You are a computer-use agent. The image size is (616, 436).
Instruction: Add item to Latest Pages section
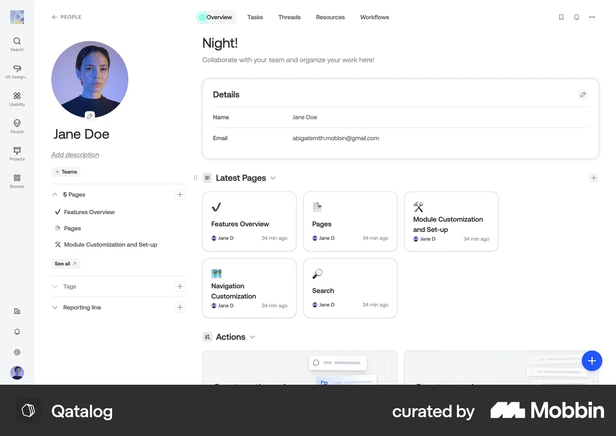click(x=594, y=178)
